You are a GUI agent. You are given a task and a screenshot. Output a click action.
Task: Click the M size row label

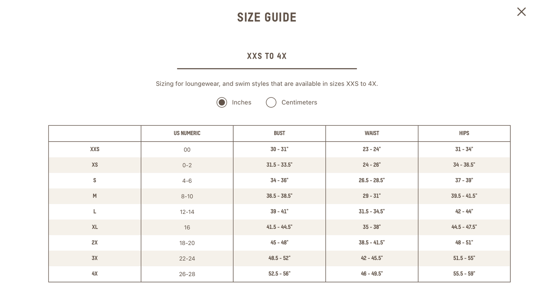tap(95, 196)
